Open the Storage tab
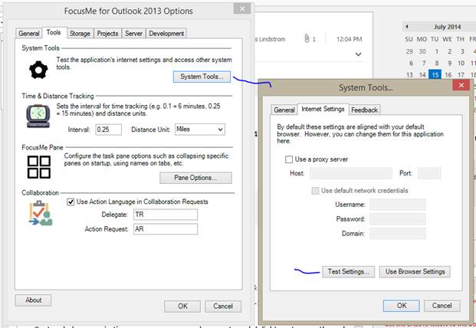This screenshot has width=476, height=328. [80, 34]
